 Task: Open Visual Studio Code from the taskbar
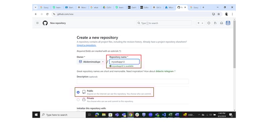tap(164, 115)
